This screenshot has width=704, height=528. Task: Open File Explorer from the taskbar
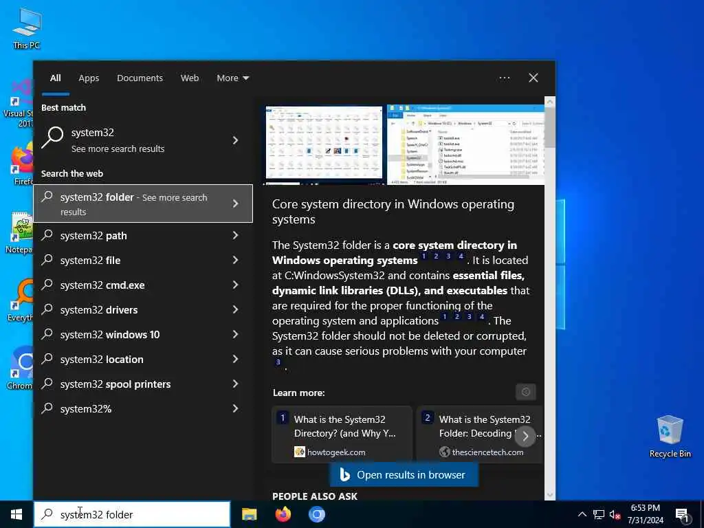[249, 514]
